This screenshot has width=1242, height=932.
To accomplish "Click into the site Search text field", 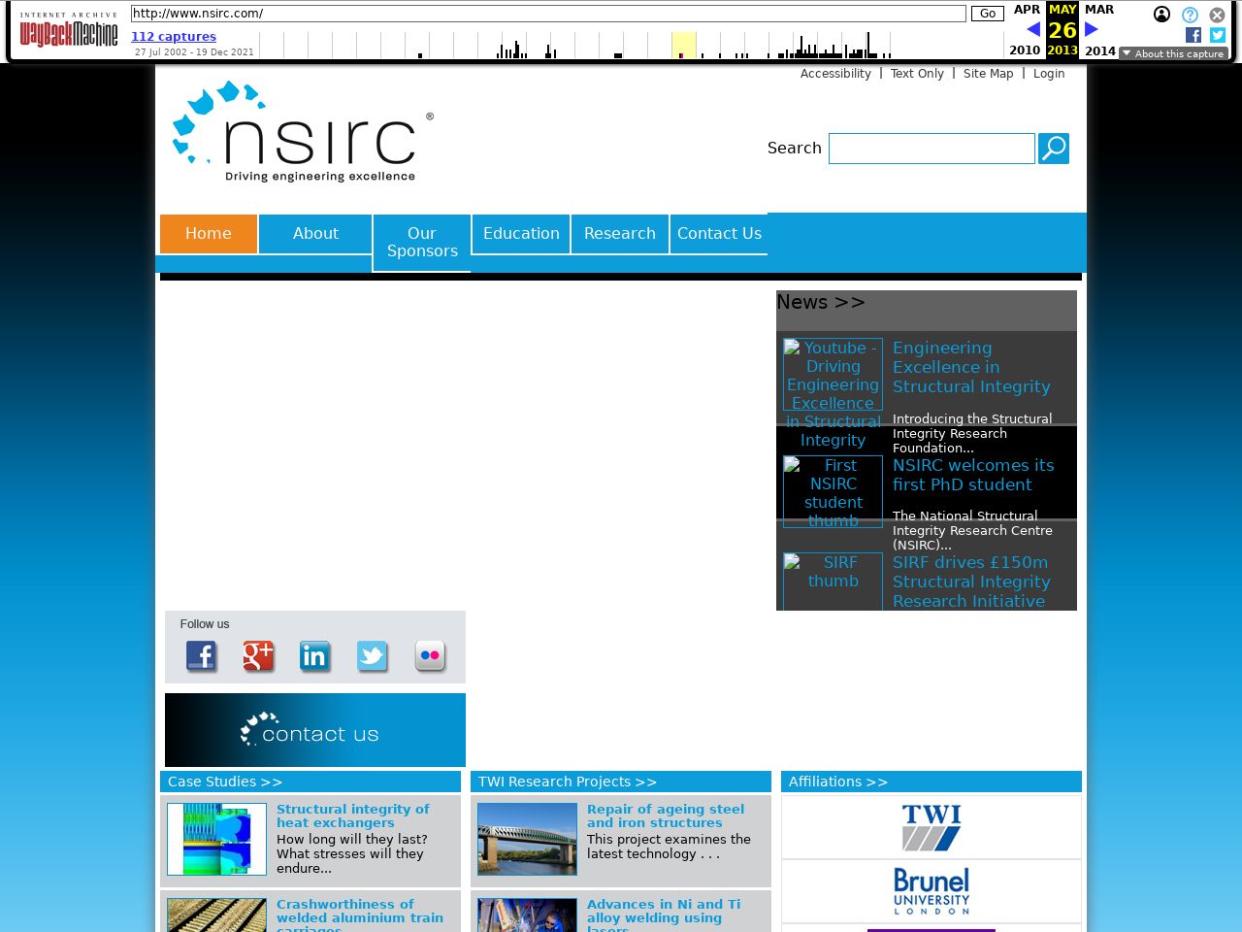I will (931, 149).
